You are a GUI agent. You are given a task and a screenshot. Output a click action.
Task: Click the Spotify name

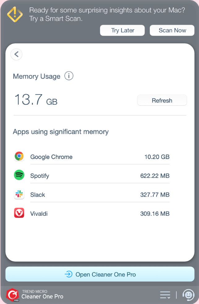[40, 176]
